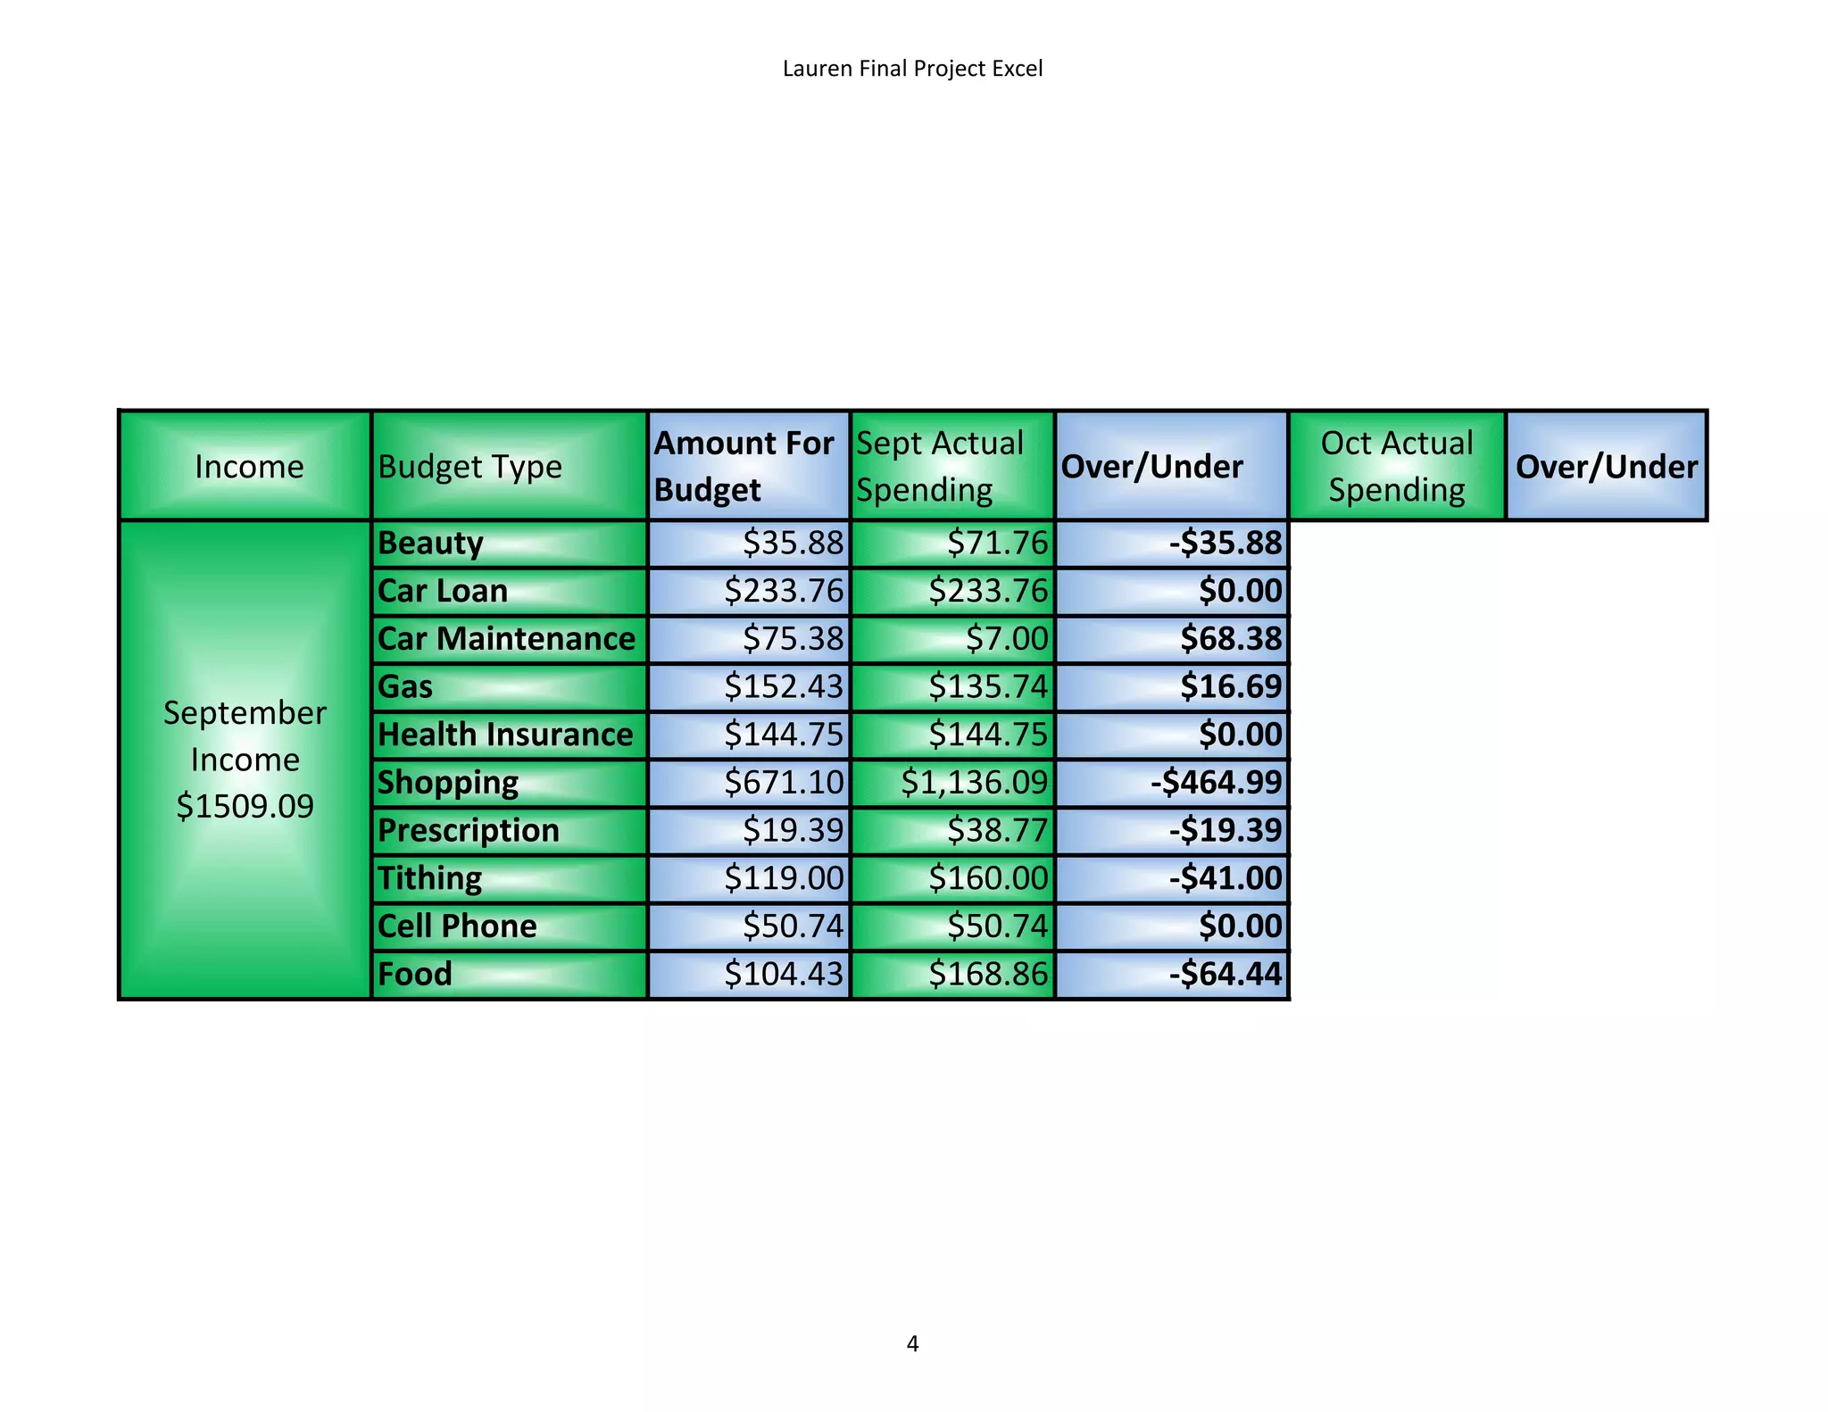
Task: Select the Over/Under header beside Sept Actual Spending
Action: point(1172,466)
